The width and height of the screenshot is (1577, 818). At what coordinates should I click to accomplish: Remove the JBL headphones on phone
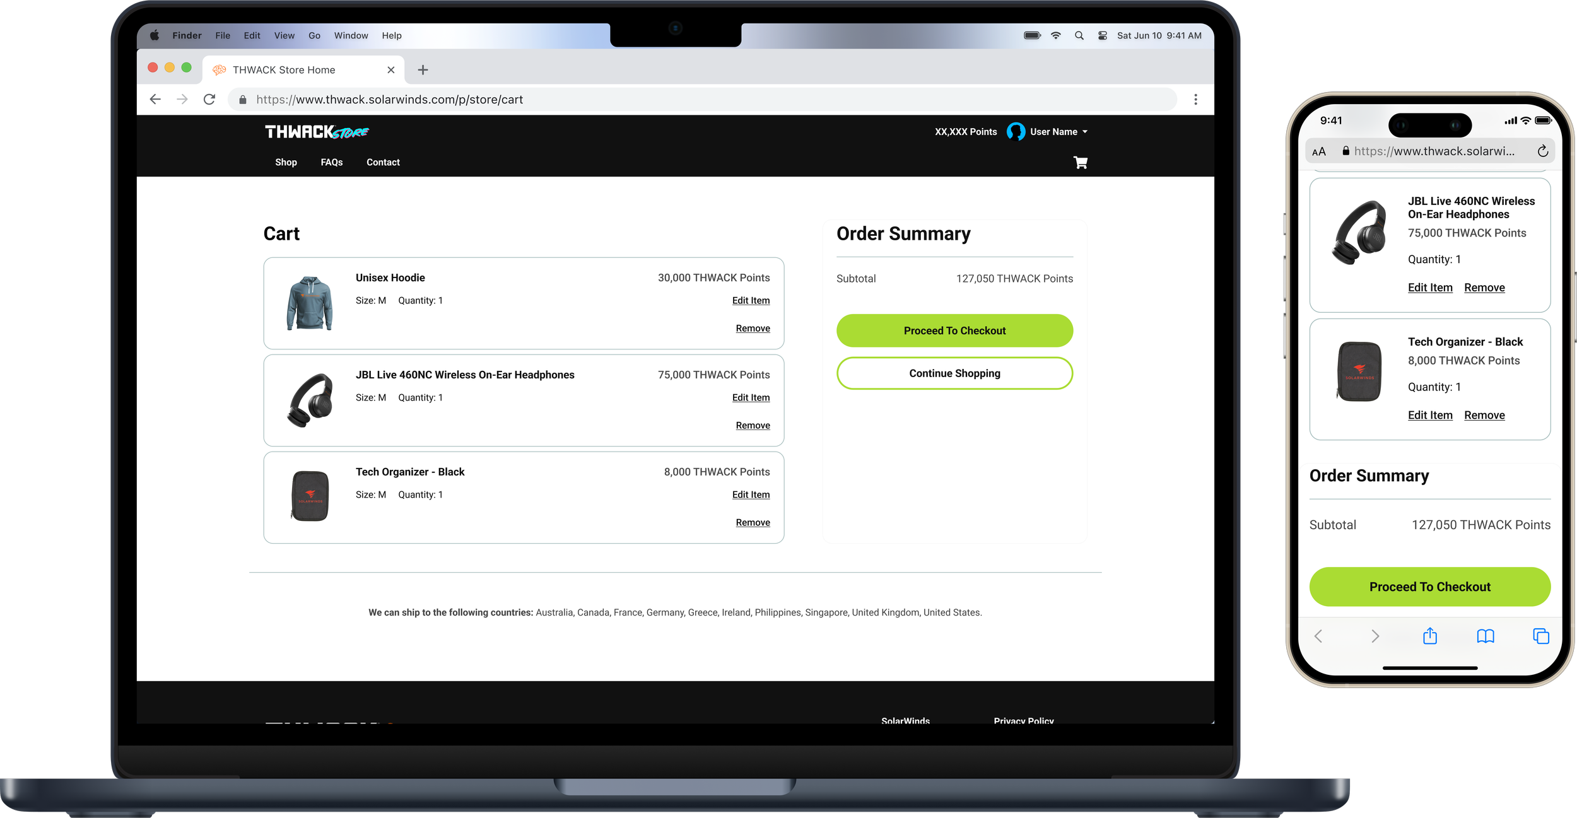point(1484,288)
